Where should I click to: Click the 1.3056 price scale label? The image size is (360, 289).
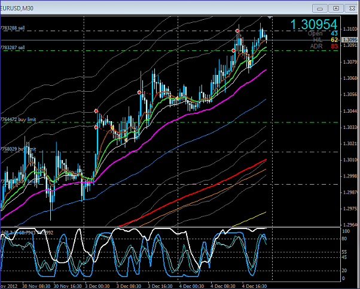pos(350,95)
